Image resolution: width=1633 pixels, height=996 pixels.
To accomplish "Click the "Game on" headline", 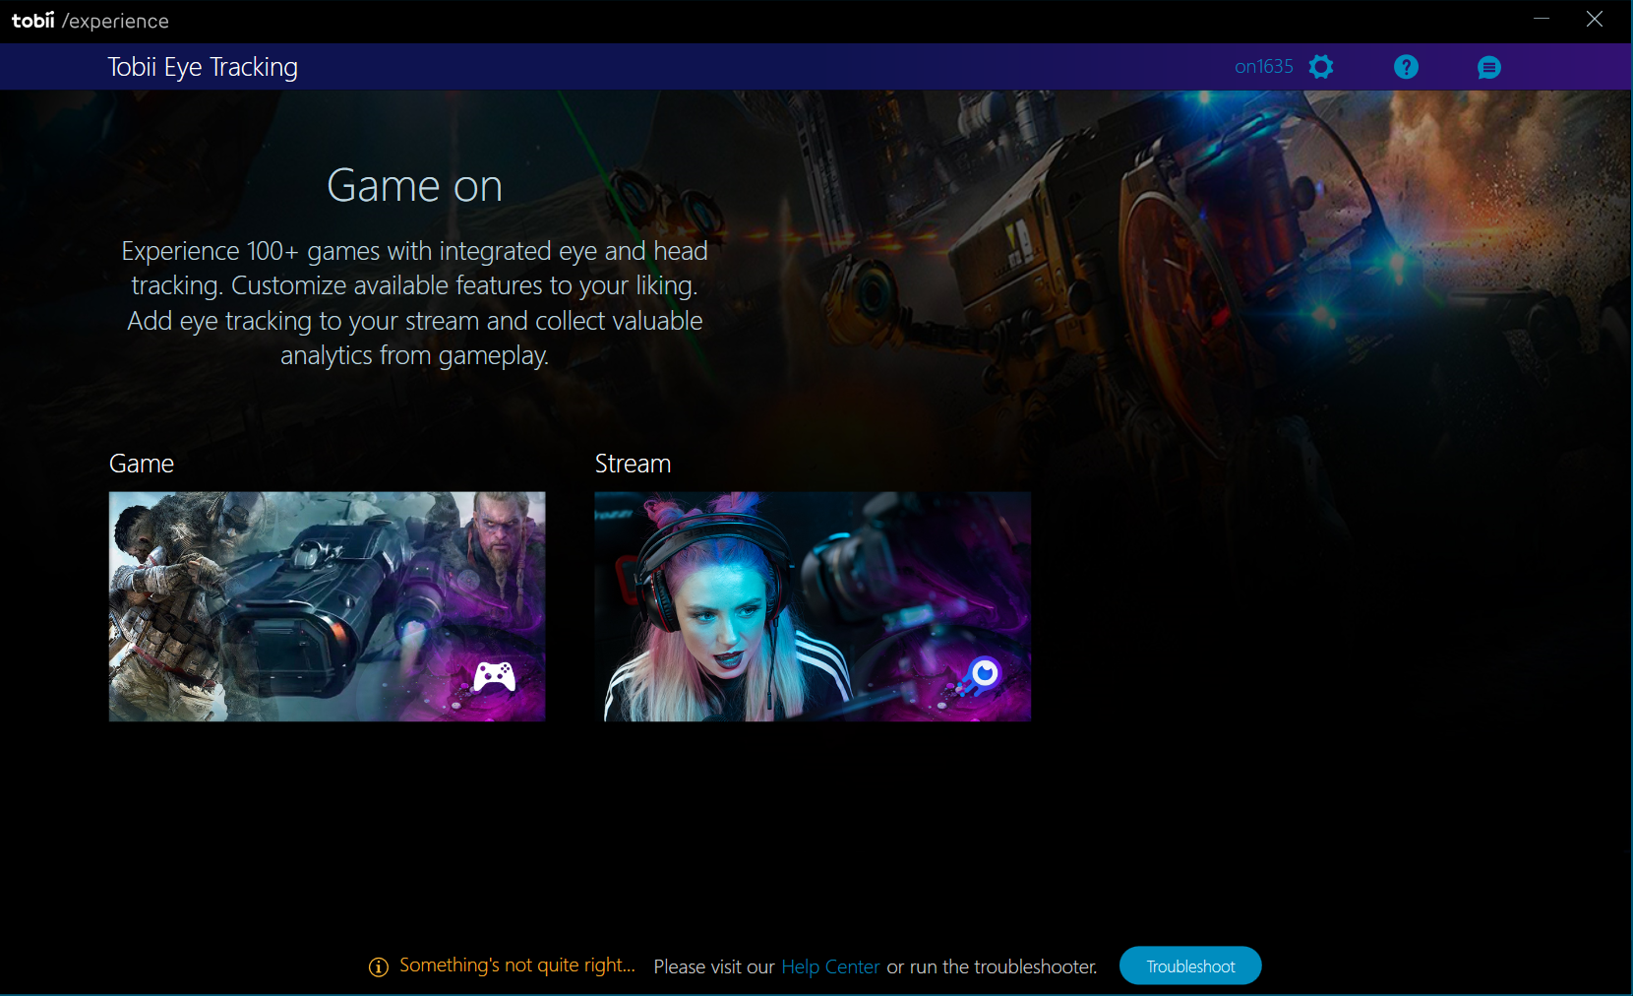I will 414,186.
